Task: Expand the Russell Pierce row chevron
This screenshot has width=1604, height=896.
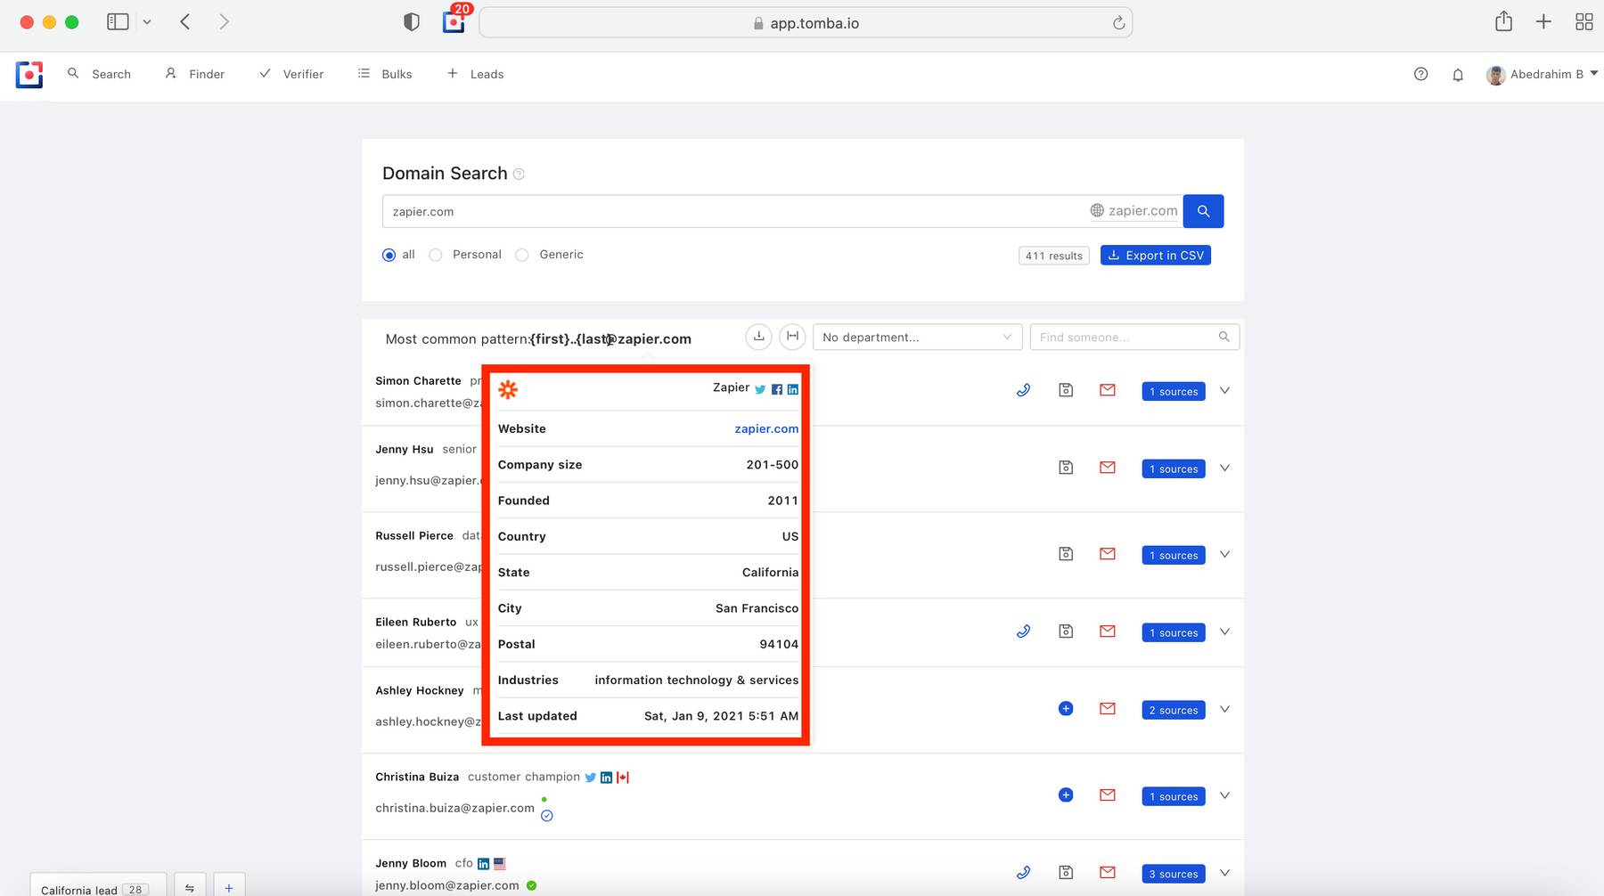Action: pos(1224,554)
